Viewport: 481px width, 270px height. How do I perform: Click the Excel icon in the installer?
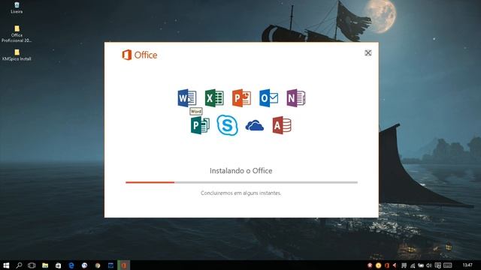pyautogui.click(x=214, y=98)
